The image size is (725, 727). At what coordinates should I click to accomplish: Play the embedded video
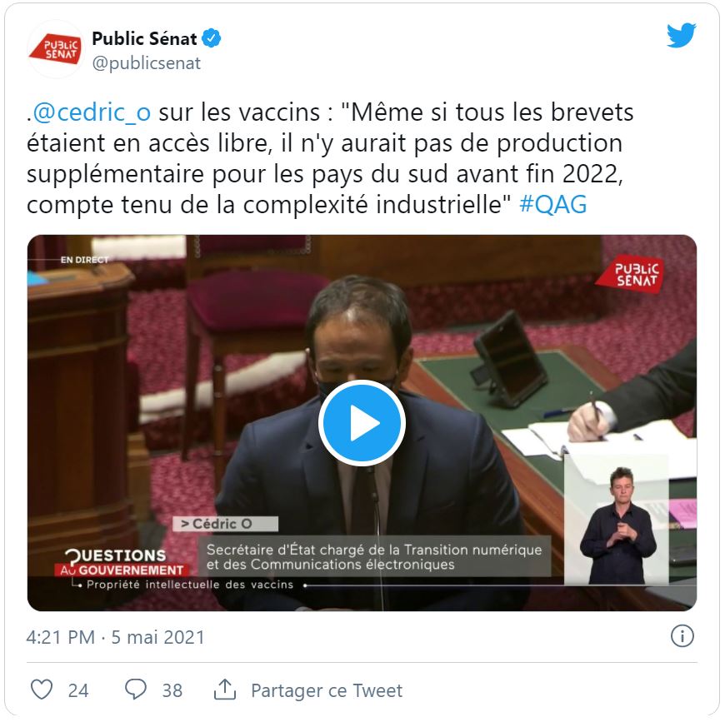coord(362,423)
